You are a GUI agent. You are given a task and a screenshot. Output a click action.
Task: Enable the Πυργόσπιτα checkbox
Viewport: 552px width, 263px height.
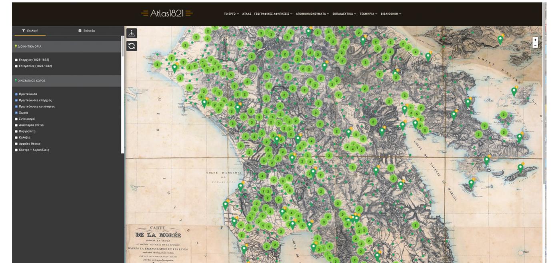click(16, 131)
